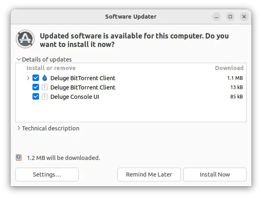
Task: Maximize the Software Updater window
Action: (x=230, y=17)
